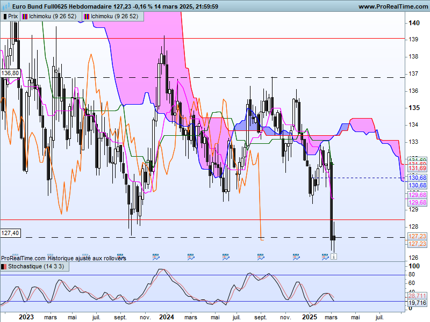The image size is (430, 322).
Task: Open the rollover calendar icon near 2024
Action: pyautogui.click(x=156, y=257)
